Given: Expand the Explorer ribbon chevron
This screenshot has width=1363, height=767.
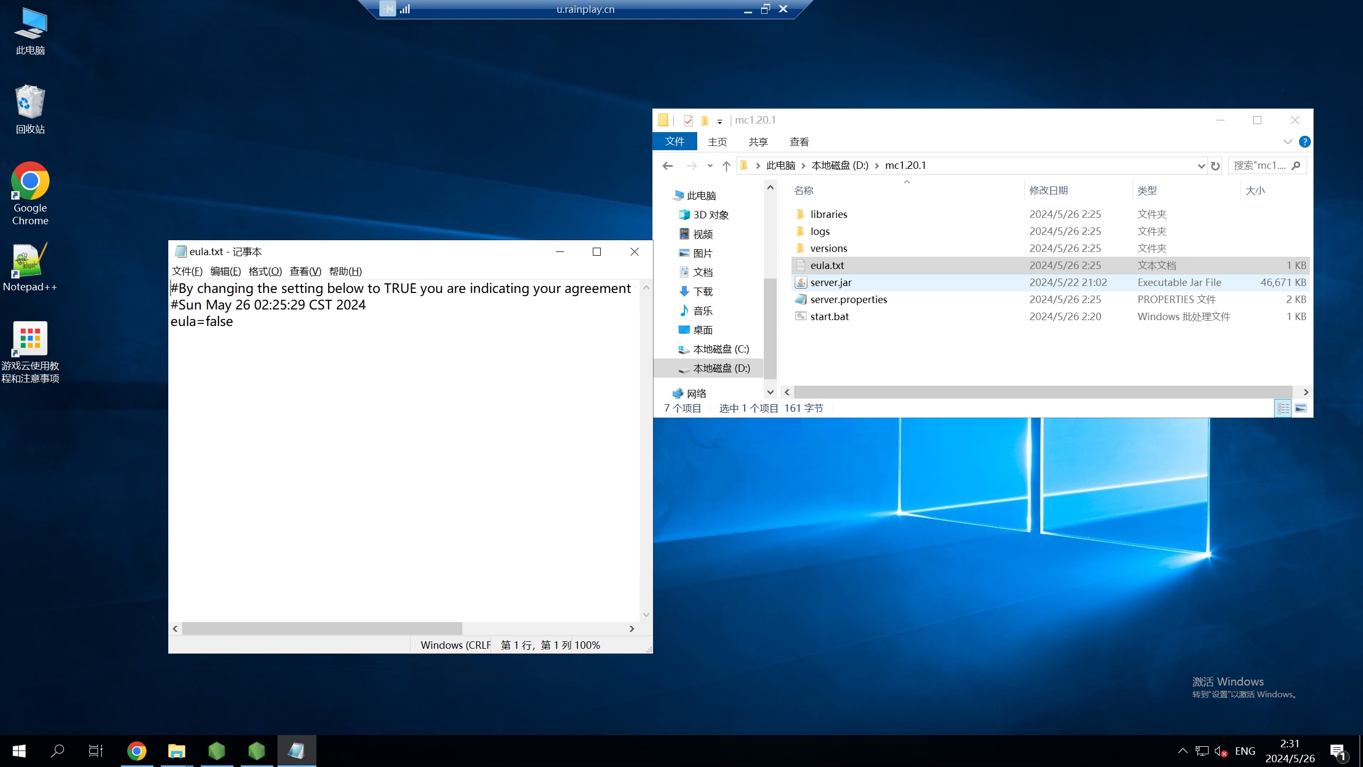Looking at the screenshot, I should coord(1287,142).
